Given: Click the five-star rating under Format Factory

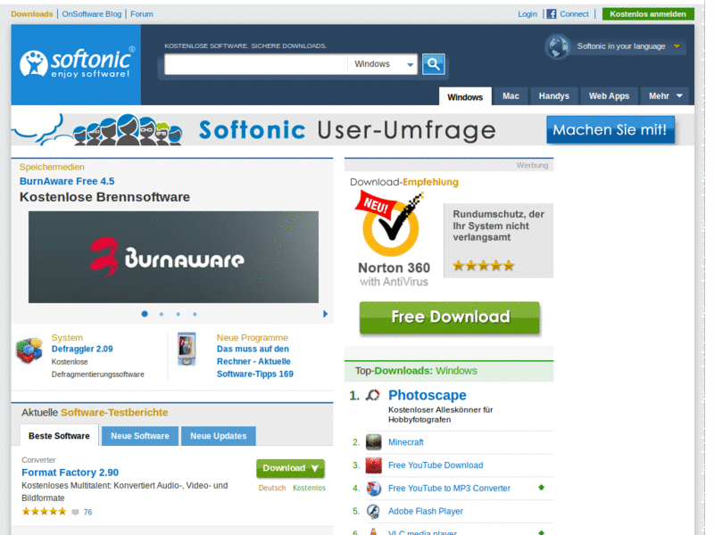Looking at the screenshot, I should point(44,511).
